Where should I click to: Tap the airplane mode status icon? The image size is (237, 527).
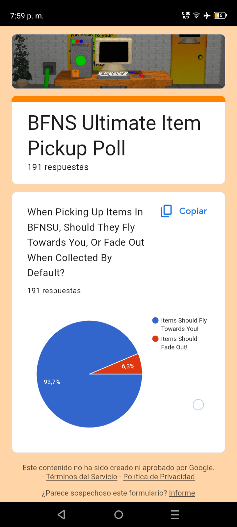point(207,15)
